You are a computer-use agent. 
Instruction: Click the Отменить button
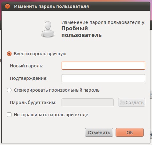click(x=99, y=133)
